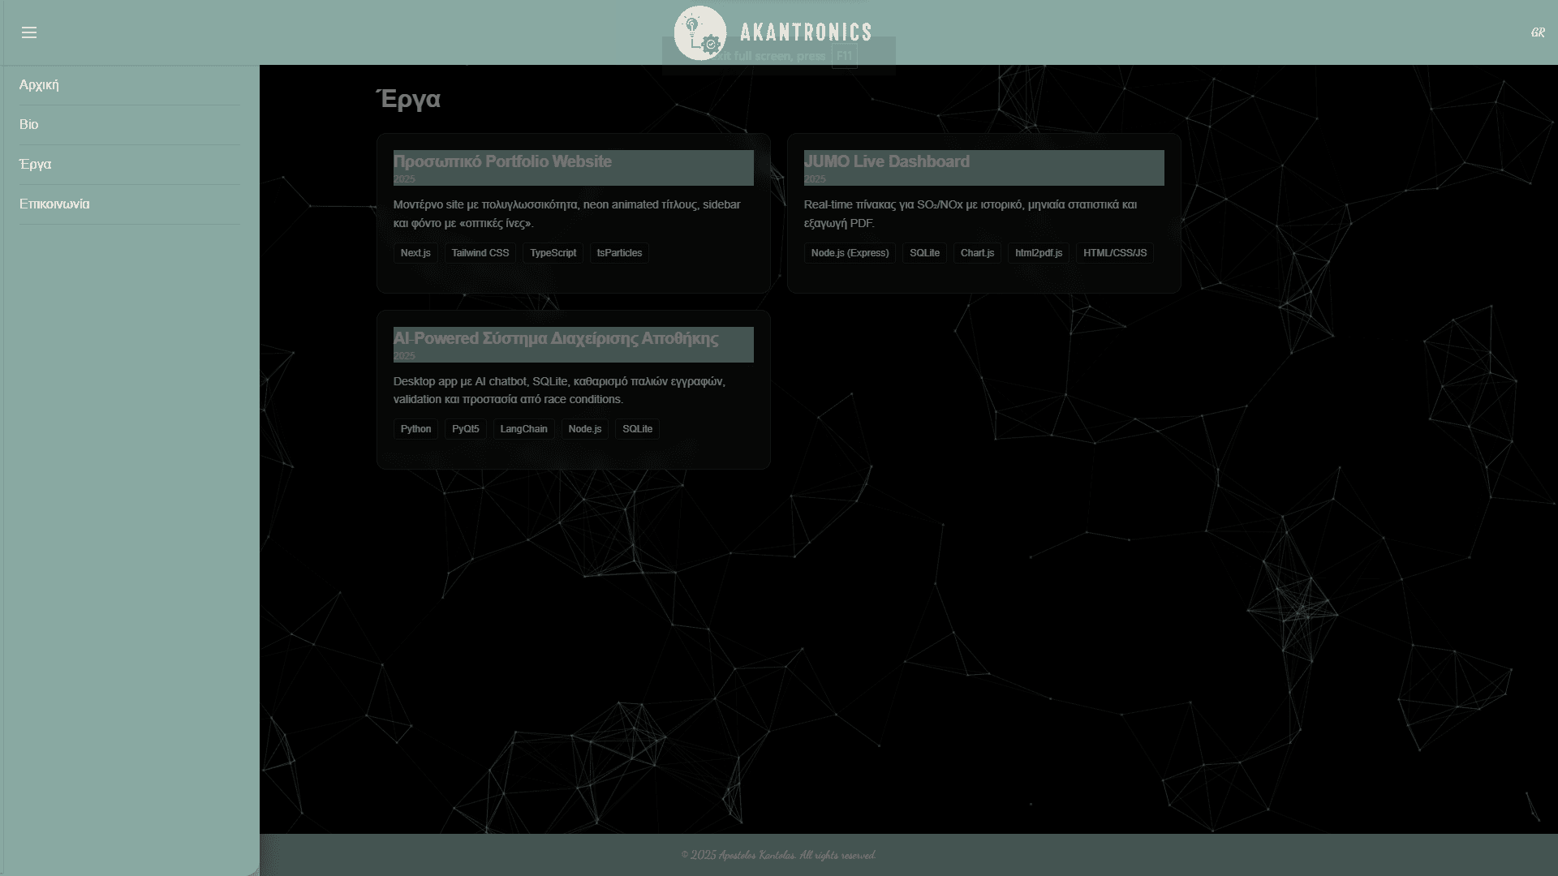The height and width of the screenshot is (876, 1558).
Task: Click the Next.js technology tag
Action: [415, 252]
